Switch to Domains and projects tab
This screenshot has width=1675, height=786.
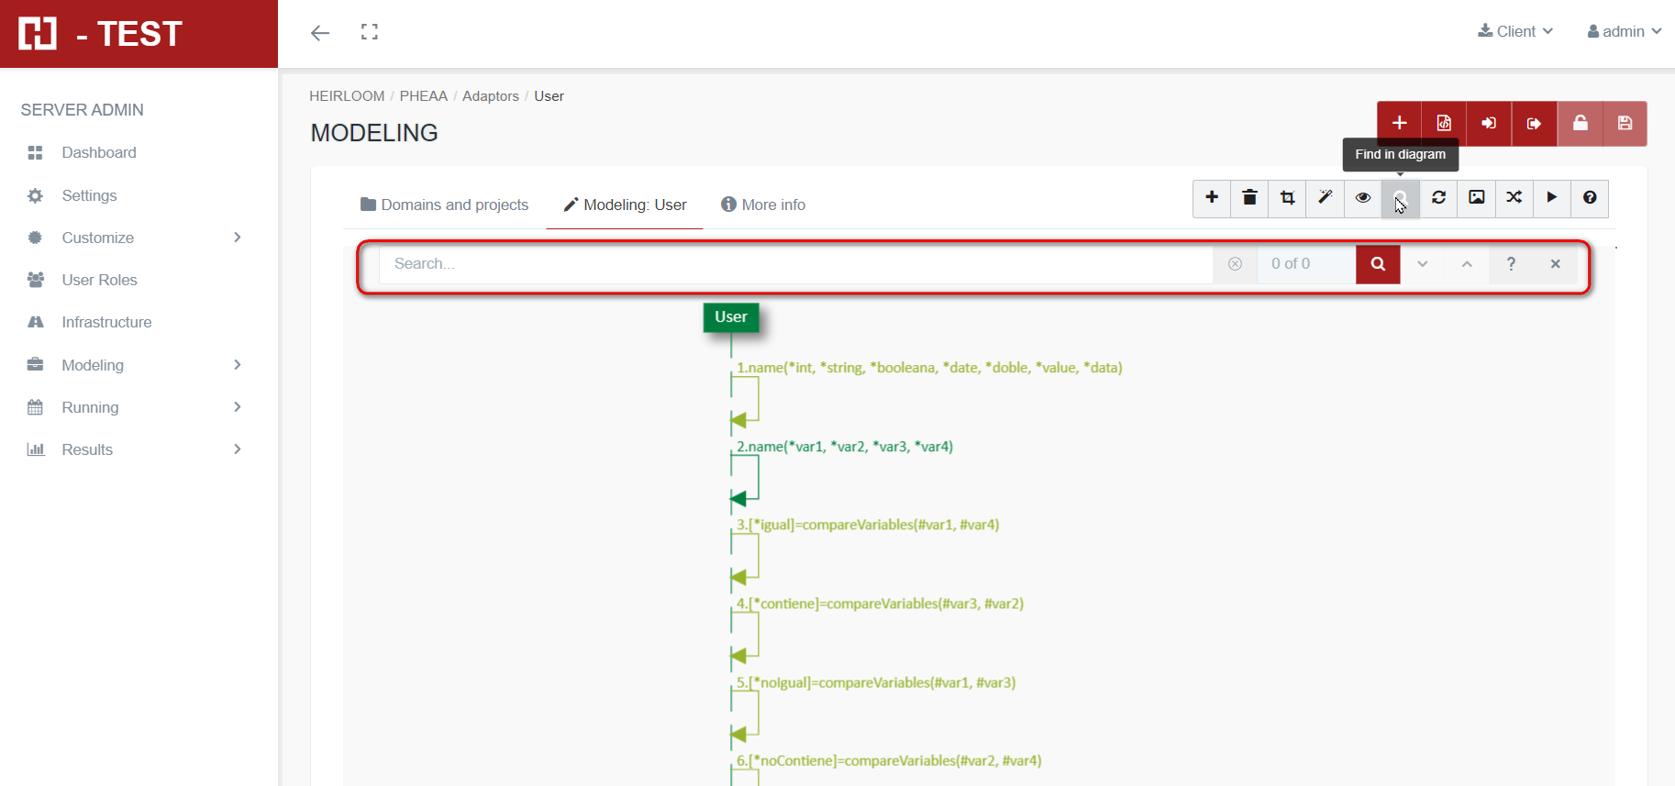pyautogui.click(x=445, y=205)
